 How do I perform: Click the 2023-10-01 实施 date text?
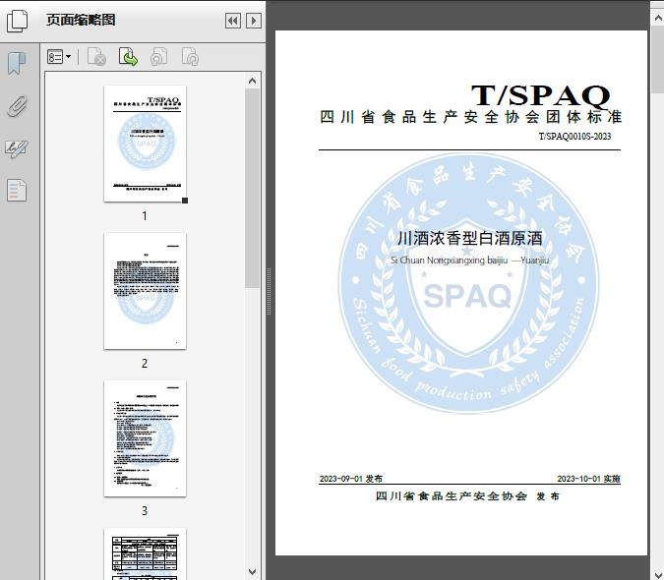point(588,479)
